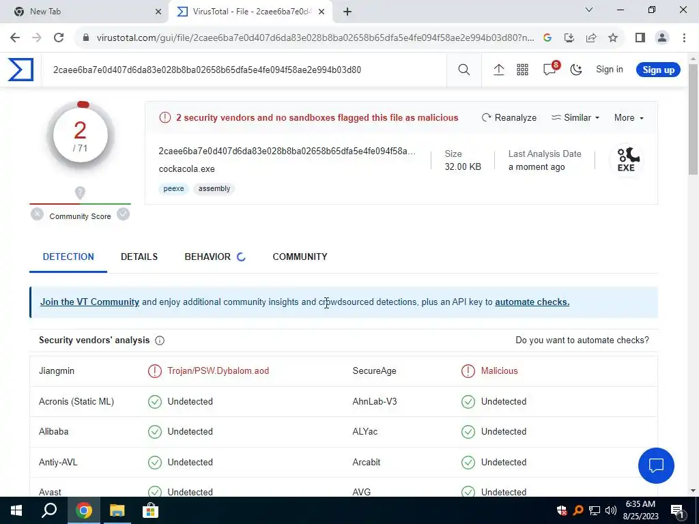Viewport: 699px width, 524px height.
Task: Click the Sign up button
Action: [x=658, y=70]
